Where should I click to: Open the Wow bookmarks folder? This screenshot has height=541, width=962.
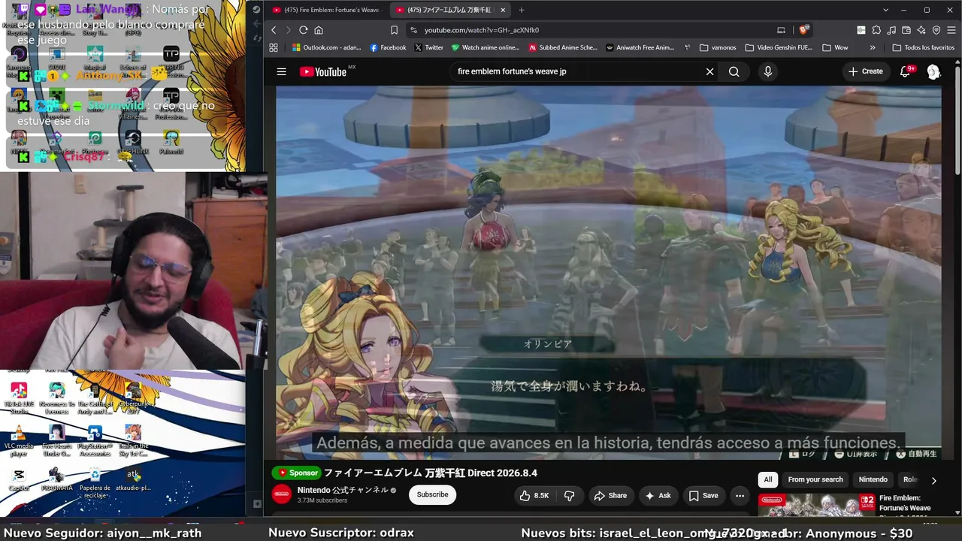click(x=836, y=47)
